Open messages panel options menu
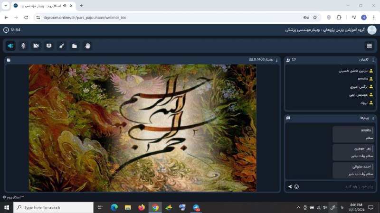Screen dimensions: 380x213 click(x=373, y=119)
